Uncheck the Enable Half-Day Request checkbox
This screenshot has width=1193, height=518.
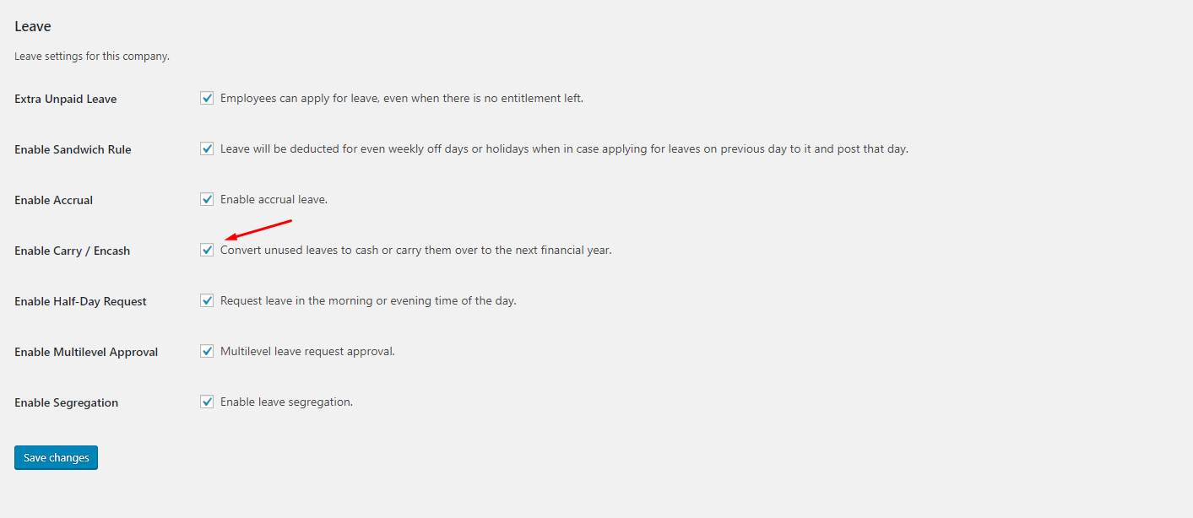click(x=207, y=300)
